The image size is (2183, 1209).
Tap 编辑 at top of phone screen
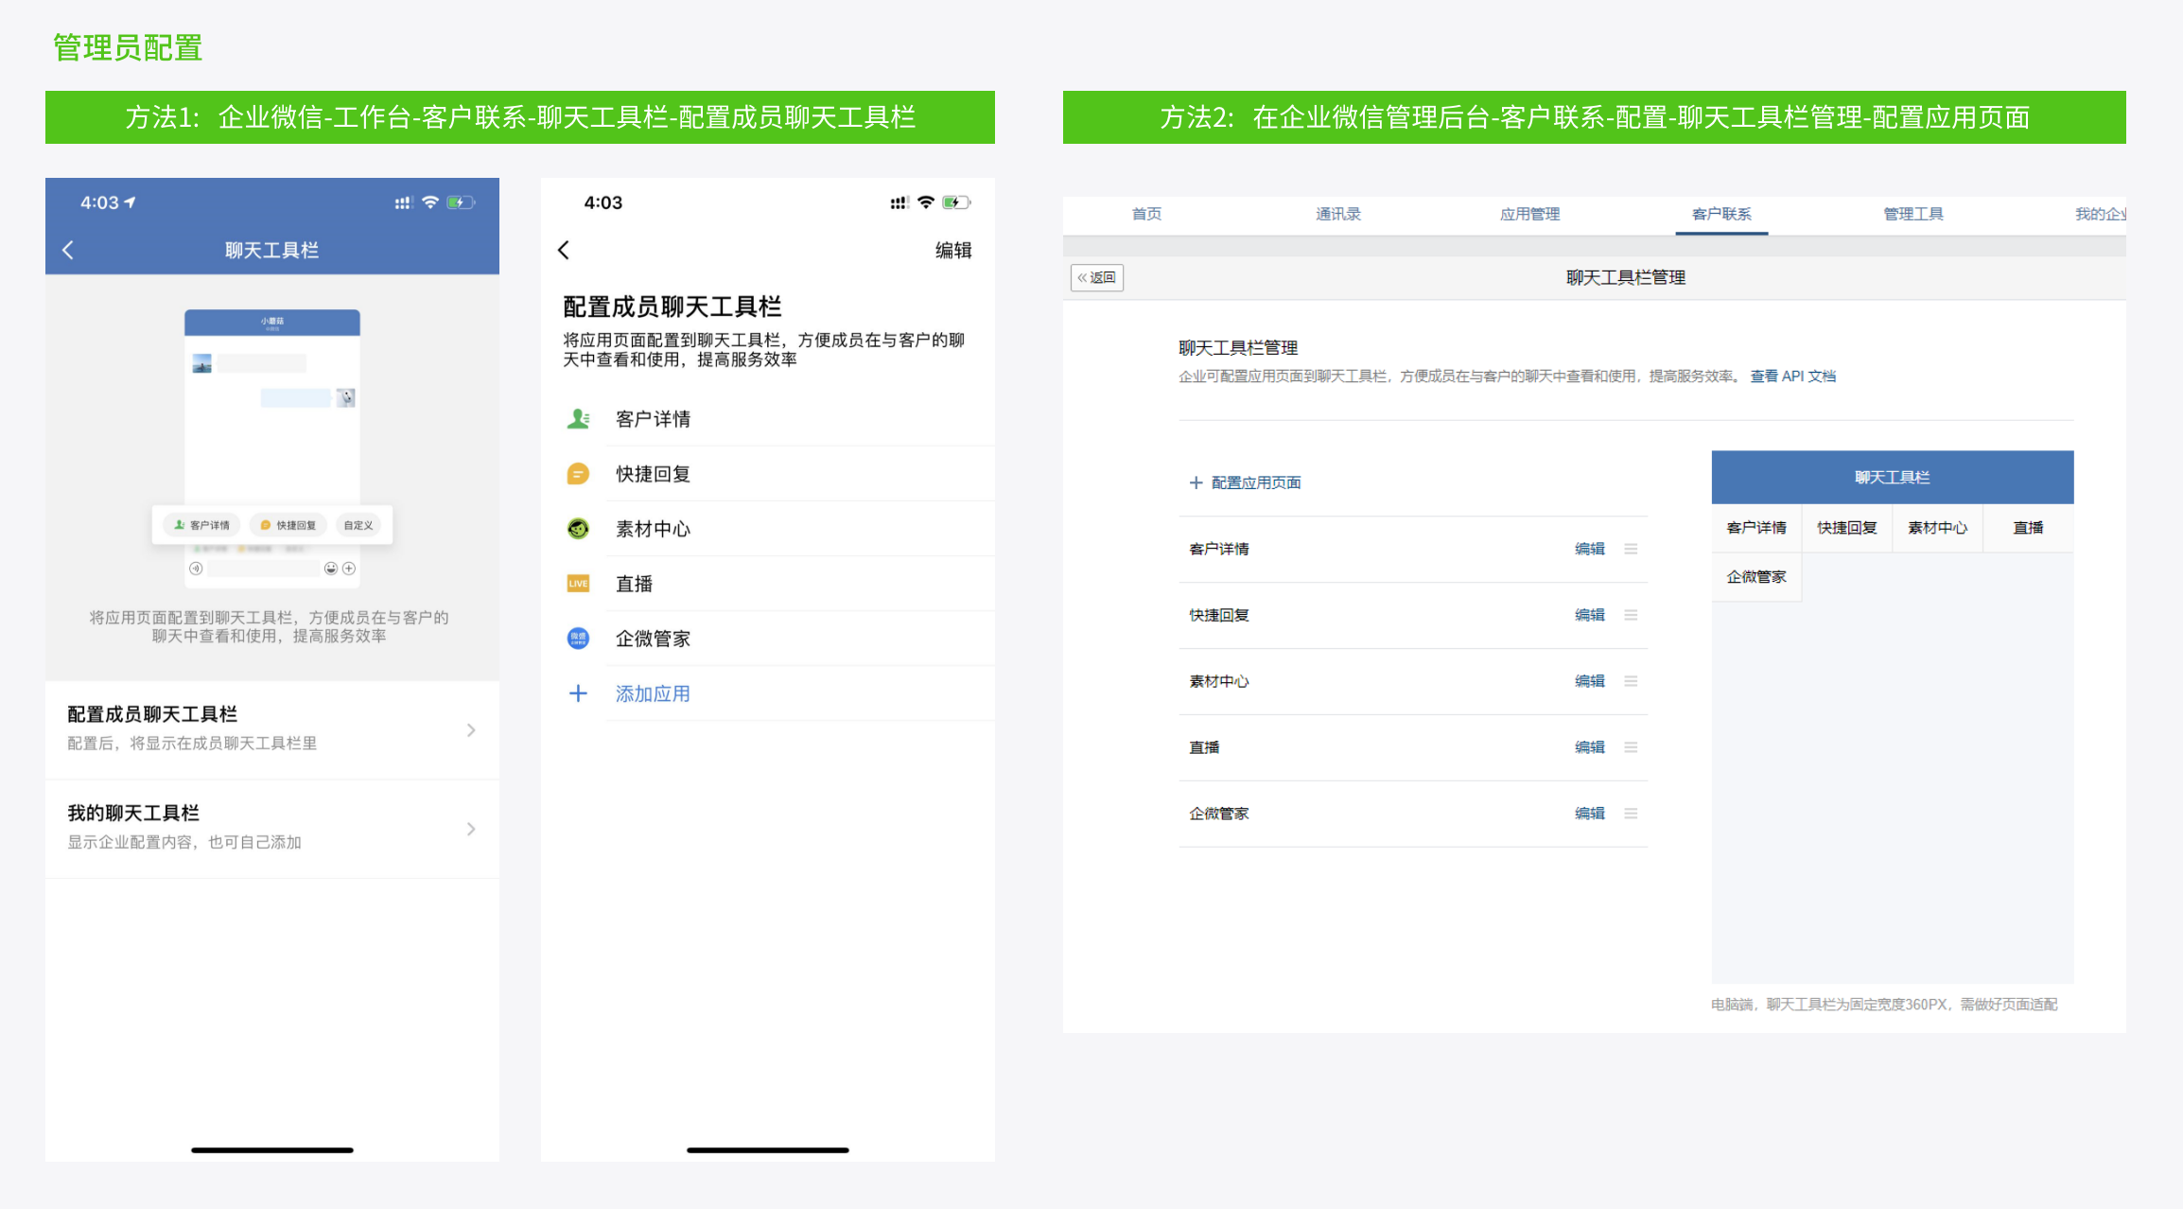pos(953,250)
